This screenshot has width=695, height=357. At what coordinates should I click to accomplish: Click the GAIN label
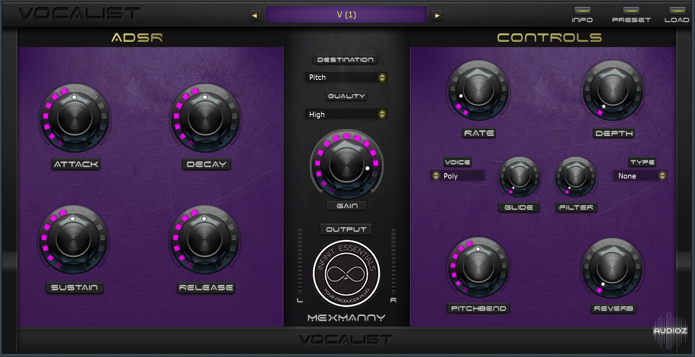(x=346, y=205)
